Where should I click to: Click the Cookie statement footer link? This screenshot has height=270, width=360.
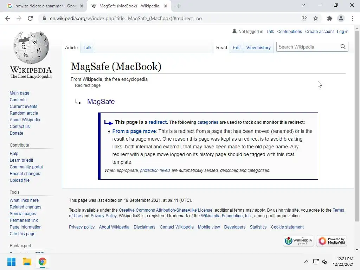(287, 227)
